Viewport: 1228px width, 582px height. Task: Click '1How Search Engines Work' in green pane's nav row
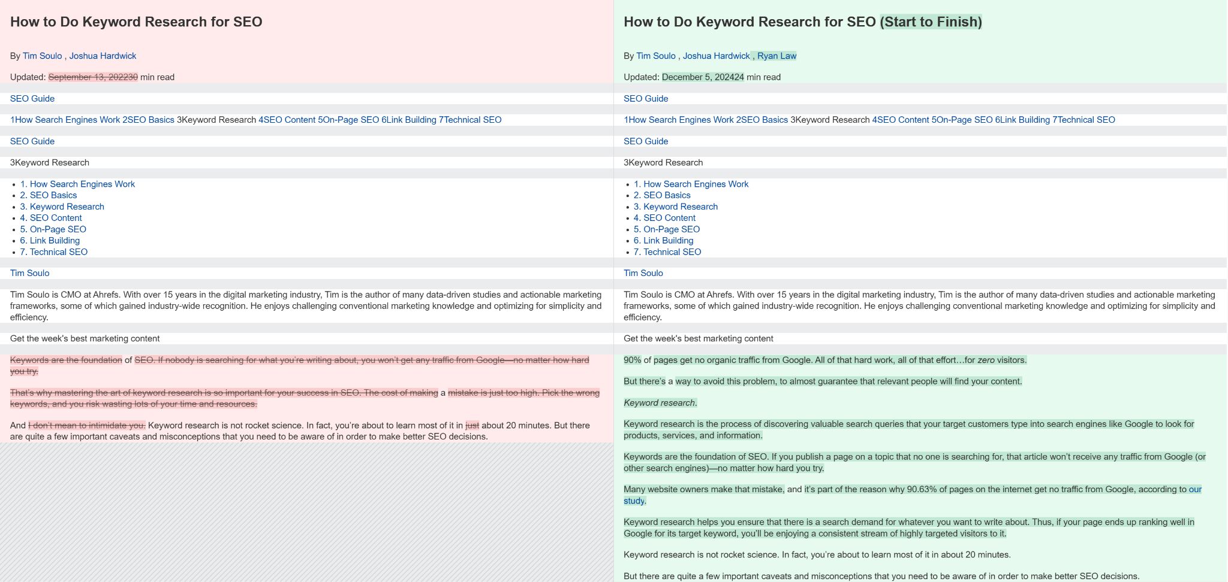[679, 120]
